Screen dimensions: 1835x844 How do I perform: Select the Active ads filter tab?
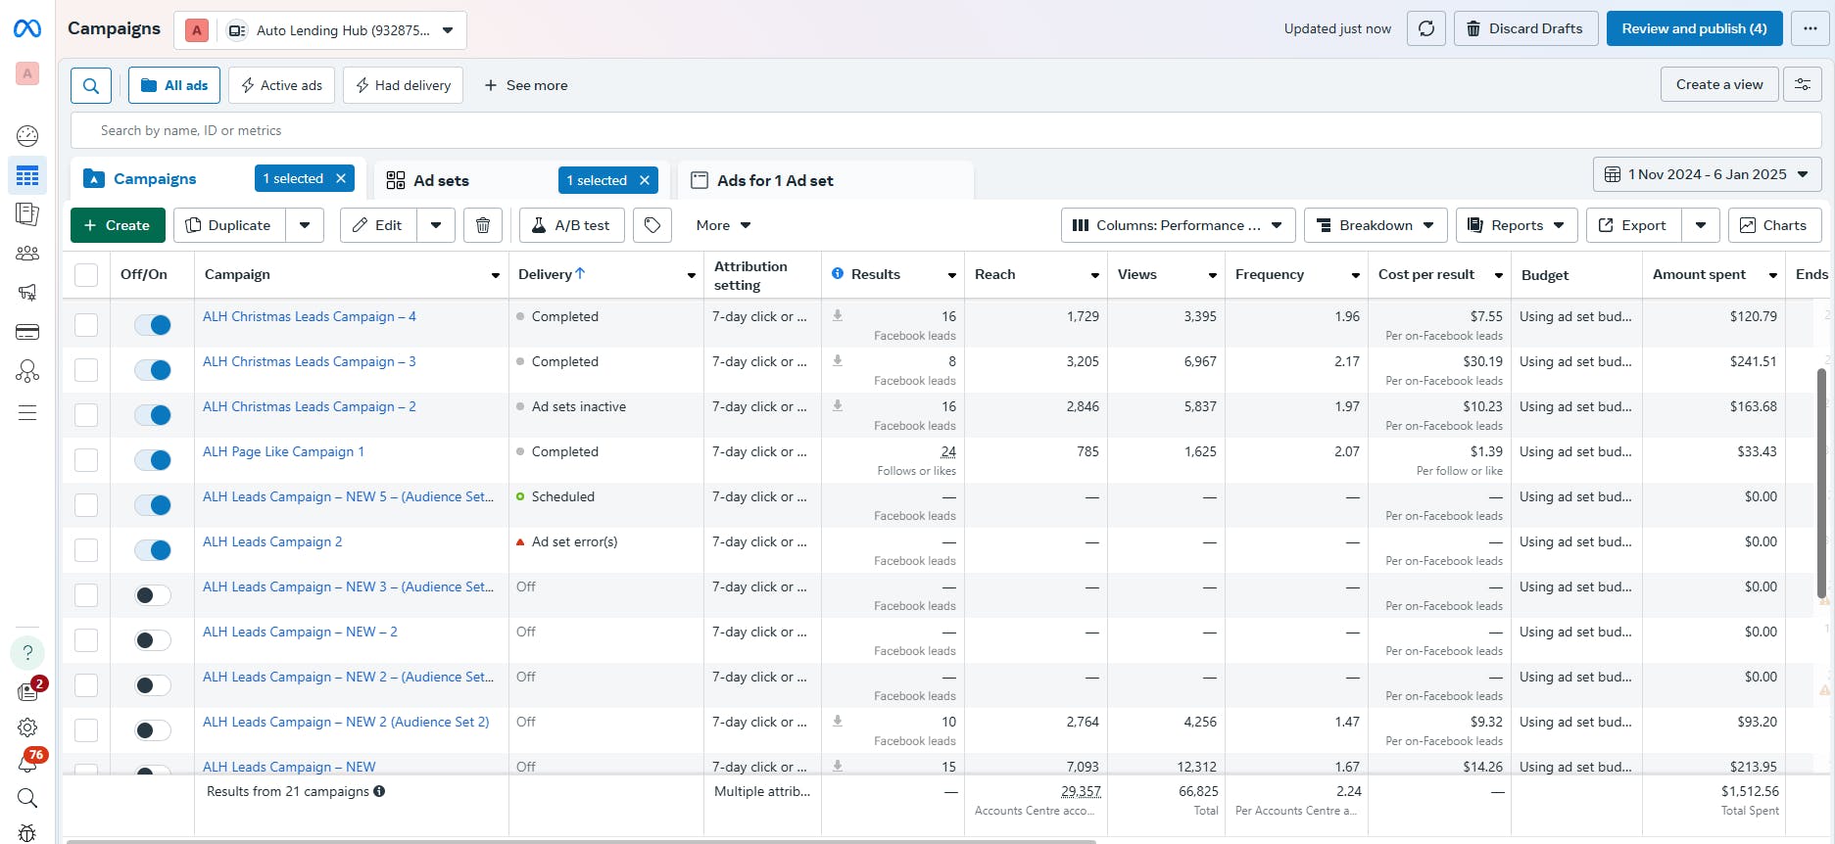coord(281,85)
